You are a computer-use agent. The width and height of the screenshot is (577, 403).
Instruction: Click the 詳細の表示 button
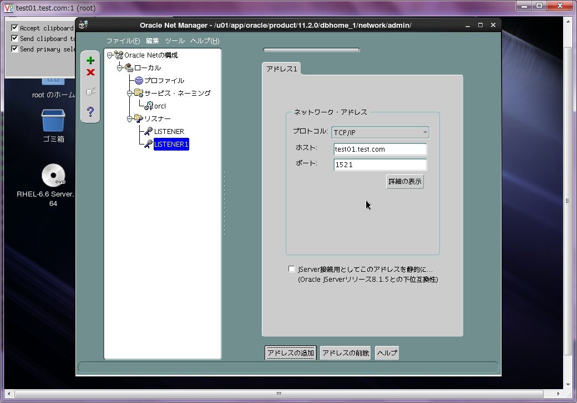pyautogui.click(x=405, y=182)
